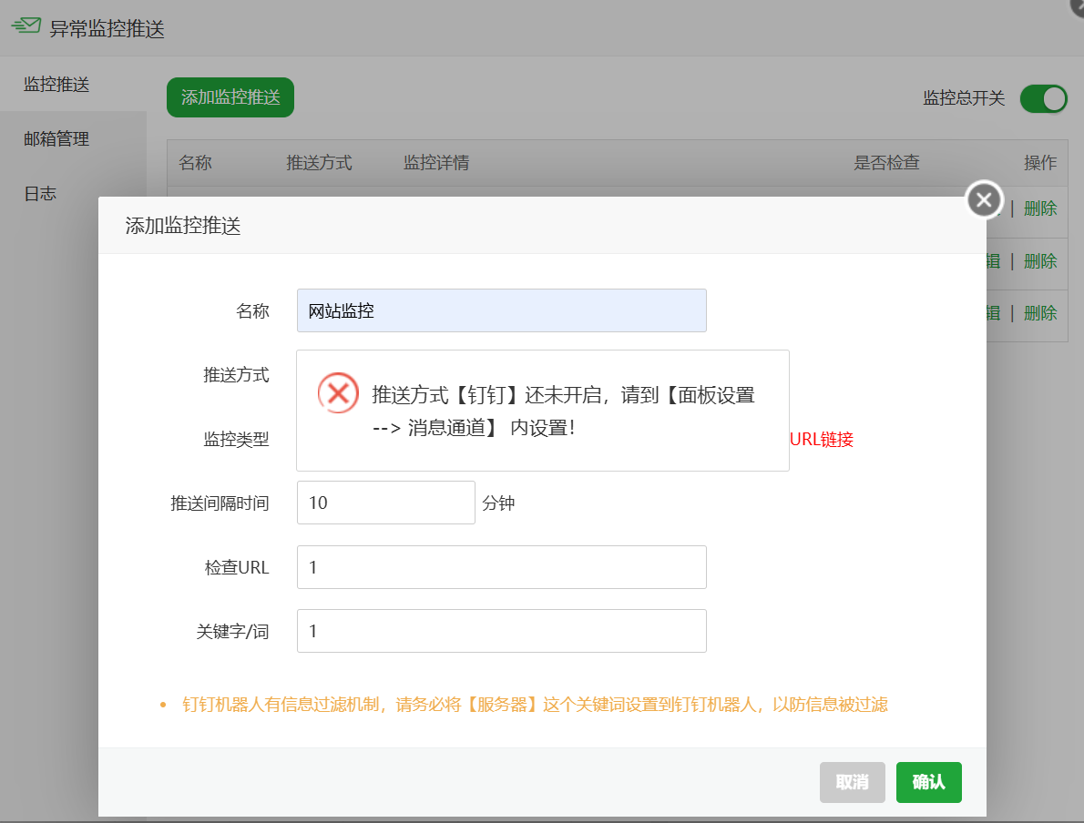Click the 检查URL input field

click(x=501, y=566)
